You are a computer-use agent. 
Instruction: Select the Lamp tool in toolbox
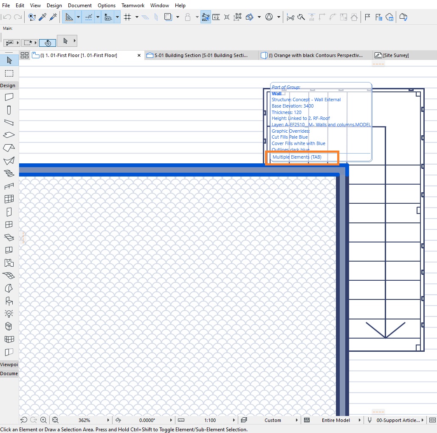9,314
